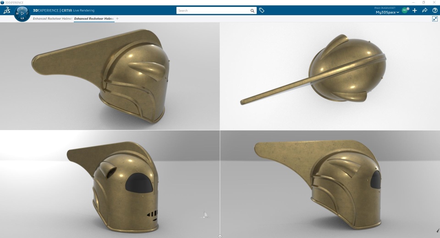Click the collapse fullscreen arrows icon
Screen dimensions: 440x238
point(434,19)
